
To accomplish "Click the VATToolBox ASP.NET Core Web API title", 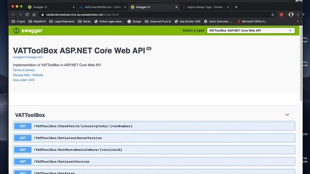I will click(79, 51).
